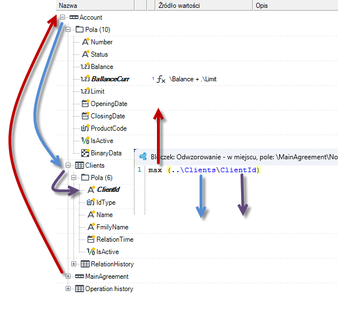Click the Operation history table icon

80,288
